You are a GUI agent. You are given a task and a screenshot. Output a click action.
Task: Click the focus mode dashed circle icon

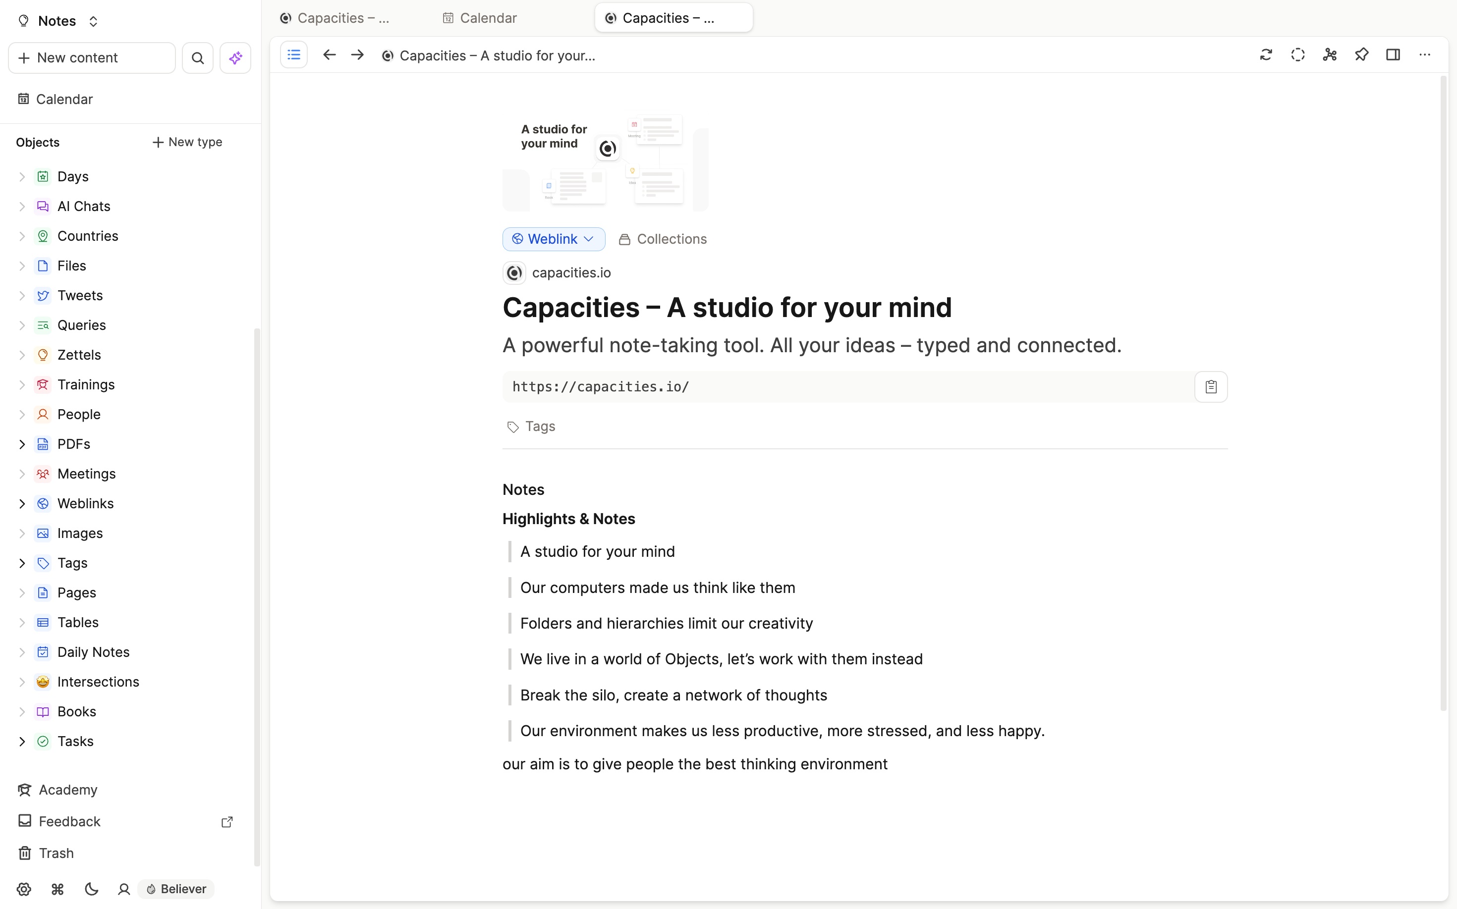(x=1297, y=54)
